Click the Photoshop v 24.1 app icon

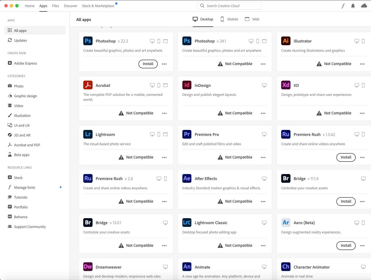click(187, 41)
